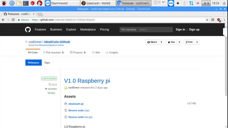Switch to the Releases Chromium taskbar window
The width and height of the screenshot is (228, 128).
134,3
